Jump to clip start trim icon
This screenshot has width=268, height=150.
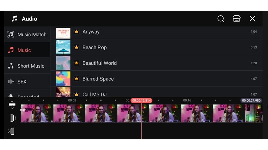13,118
